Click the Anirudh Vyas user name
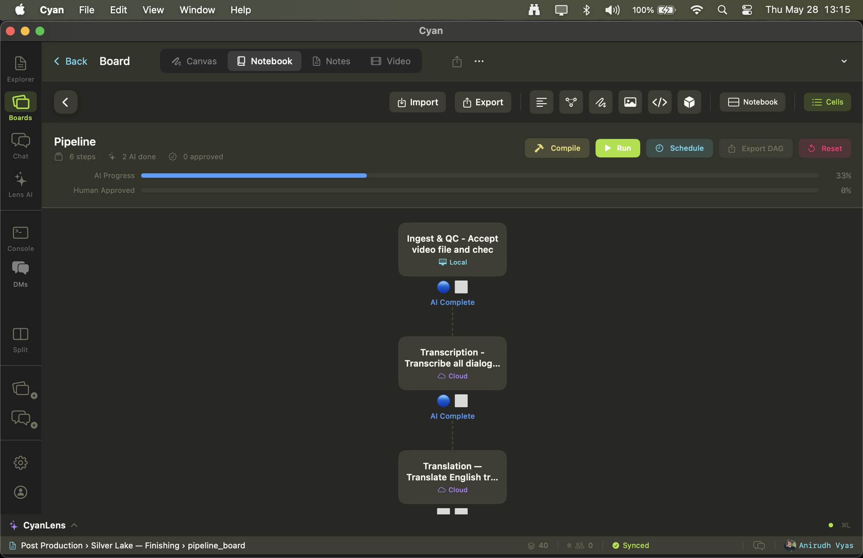 (x=826, y=545)
